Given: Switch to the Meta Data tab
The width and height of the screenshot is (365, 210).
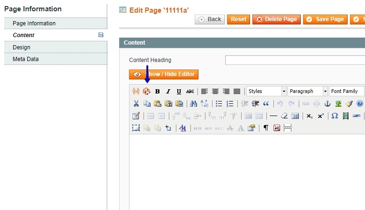Looking at the screenshot, I should (x=56, y=59).
